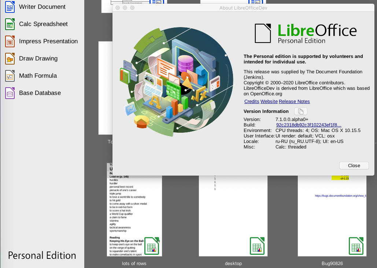The height and width of the screenshot is (268, 377).
Task: Click the Base Database icon
Action: 10,93
